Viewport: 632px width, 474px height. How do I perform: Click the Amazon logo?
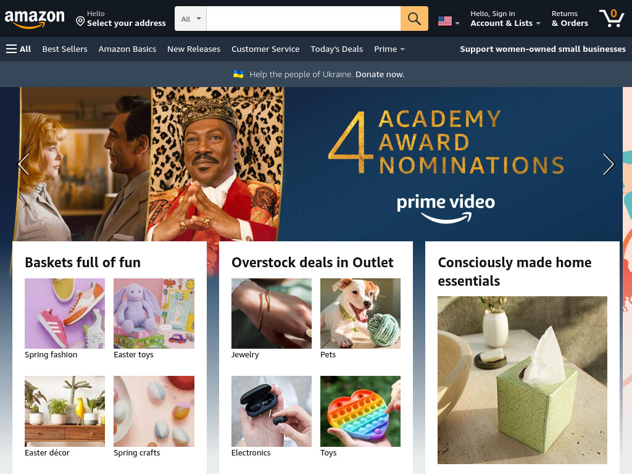(x=35, y=19)
